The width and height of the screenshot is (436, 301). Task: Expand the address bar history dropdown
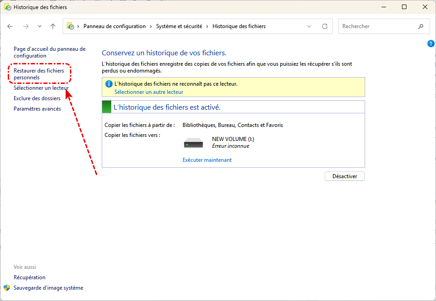click(309, 26)
